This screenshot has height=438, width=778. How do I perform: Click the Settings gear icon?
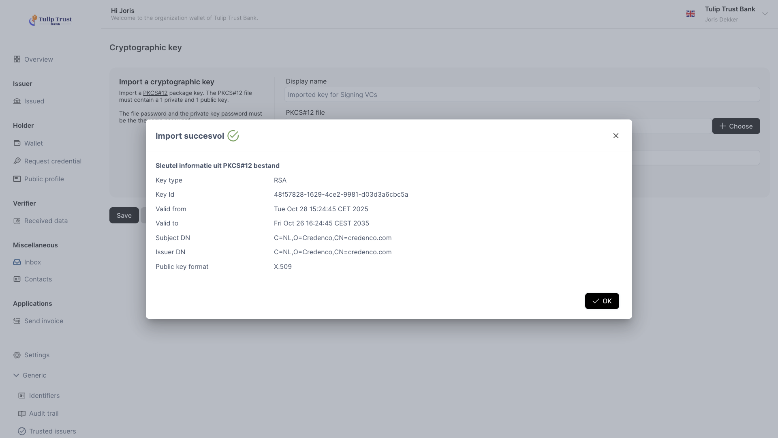click(x=17, y=355)
